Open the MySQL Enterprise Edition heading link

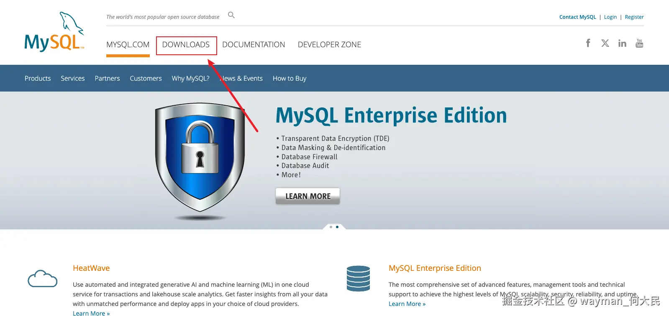(435, 268)
